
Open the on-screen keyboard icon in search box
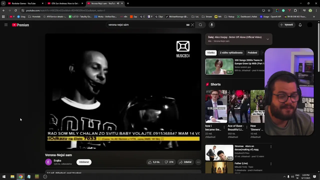(188, 25)
